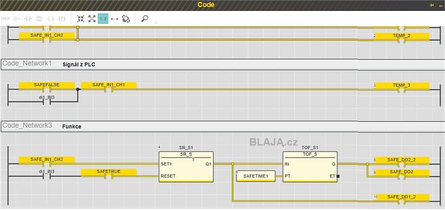Select the SAFETIME1 variable box
445x210 pixels.
(256, 176)
